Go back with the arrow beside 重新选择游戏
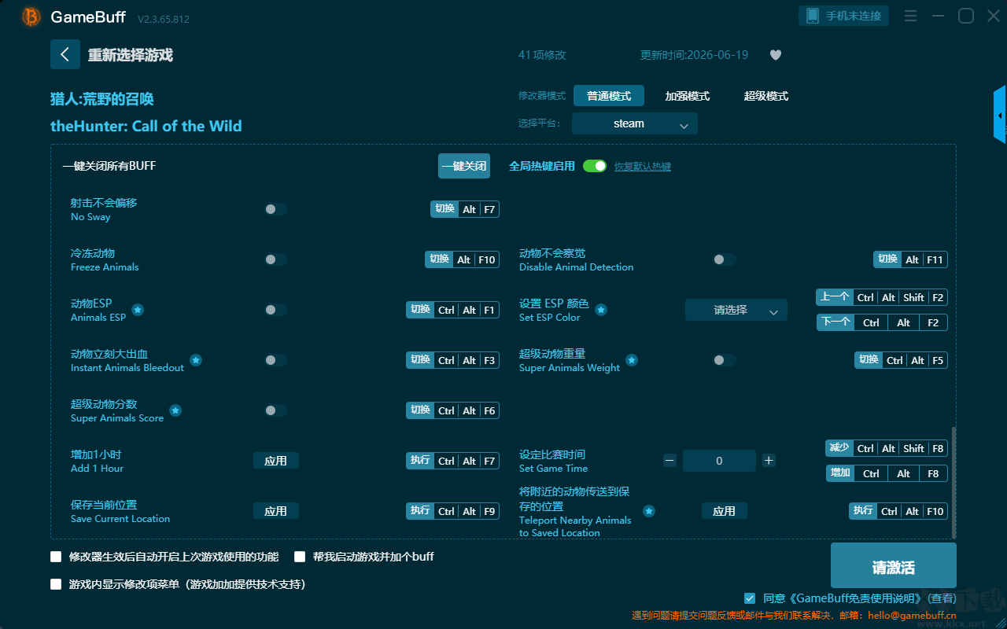This screenshot has height=629, width=1007. (x=65, y=54)
